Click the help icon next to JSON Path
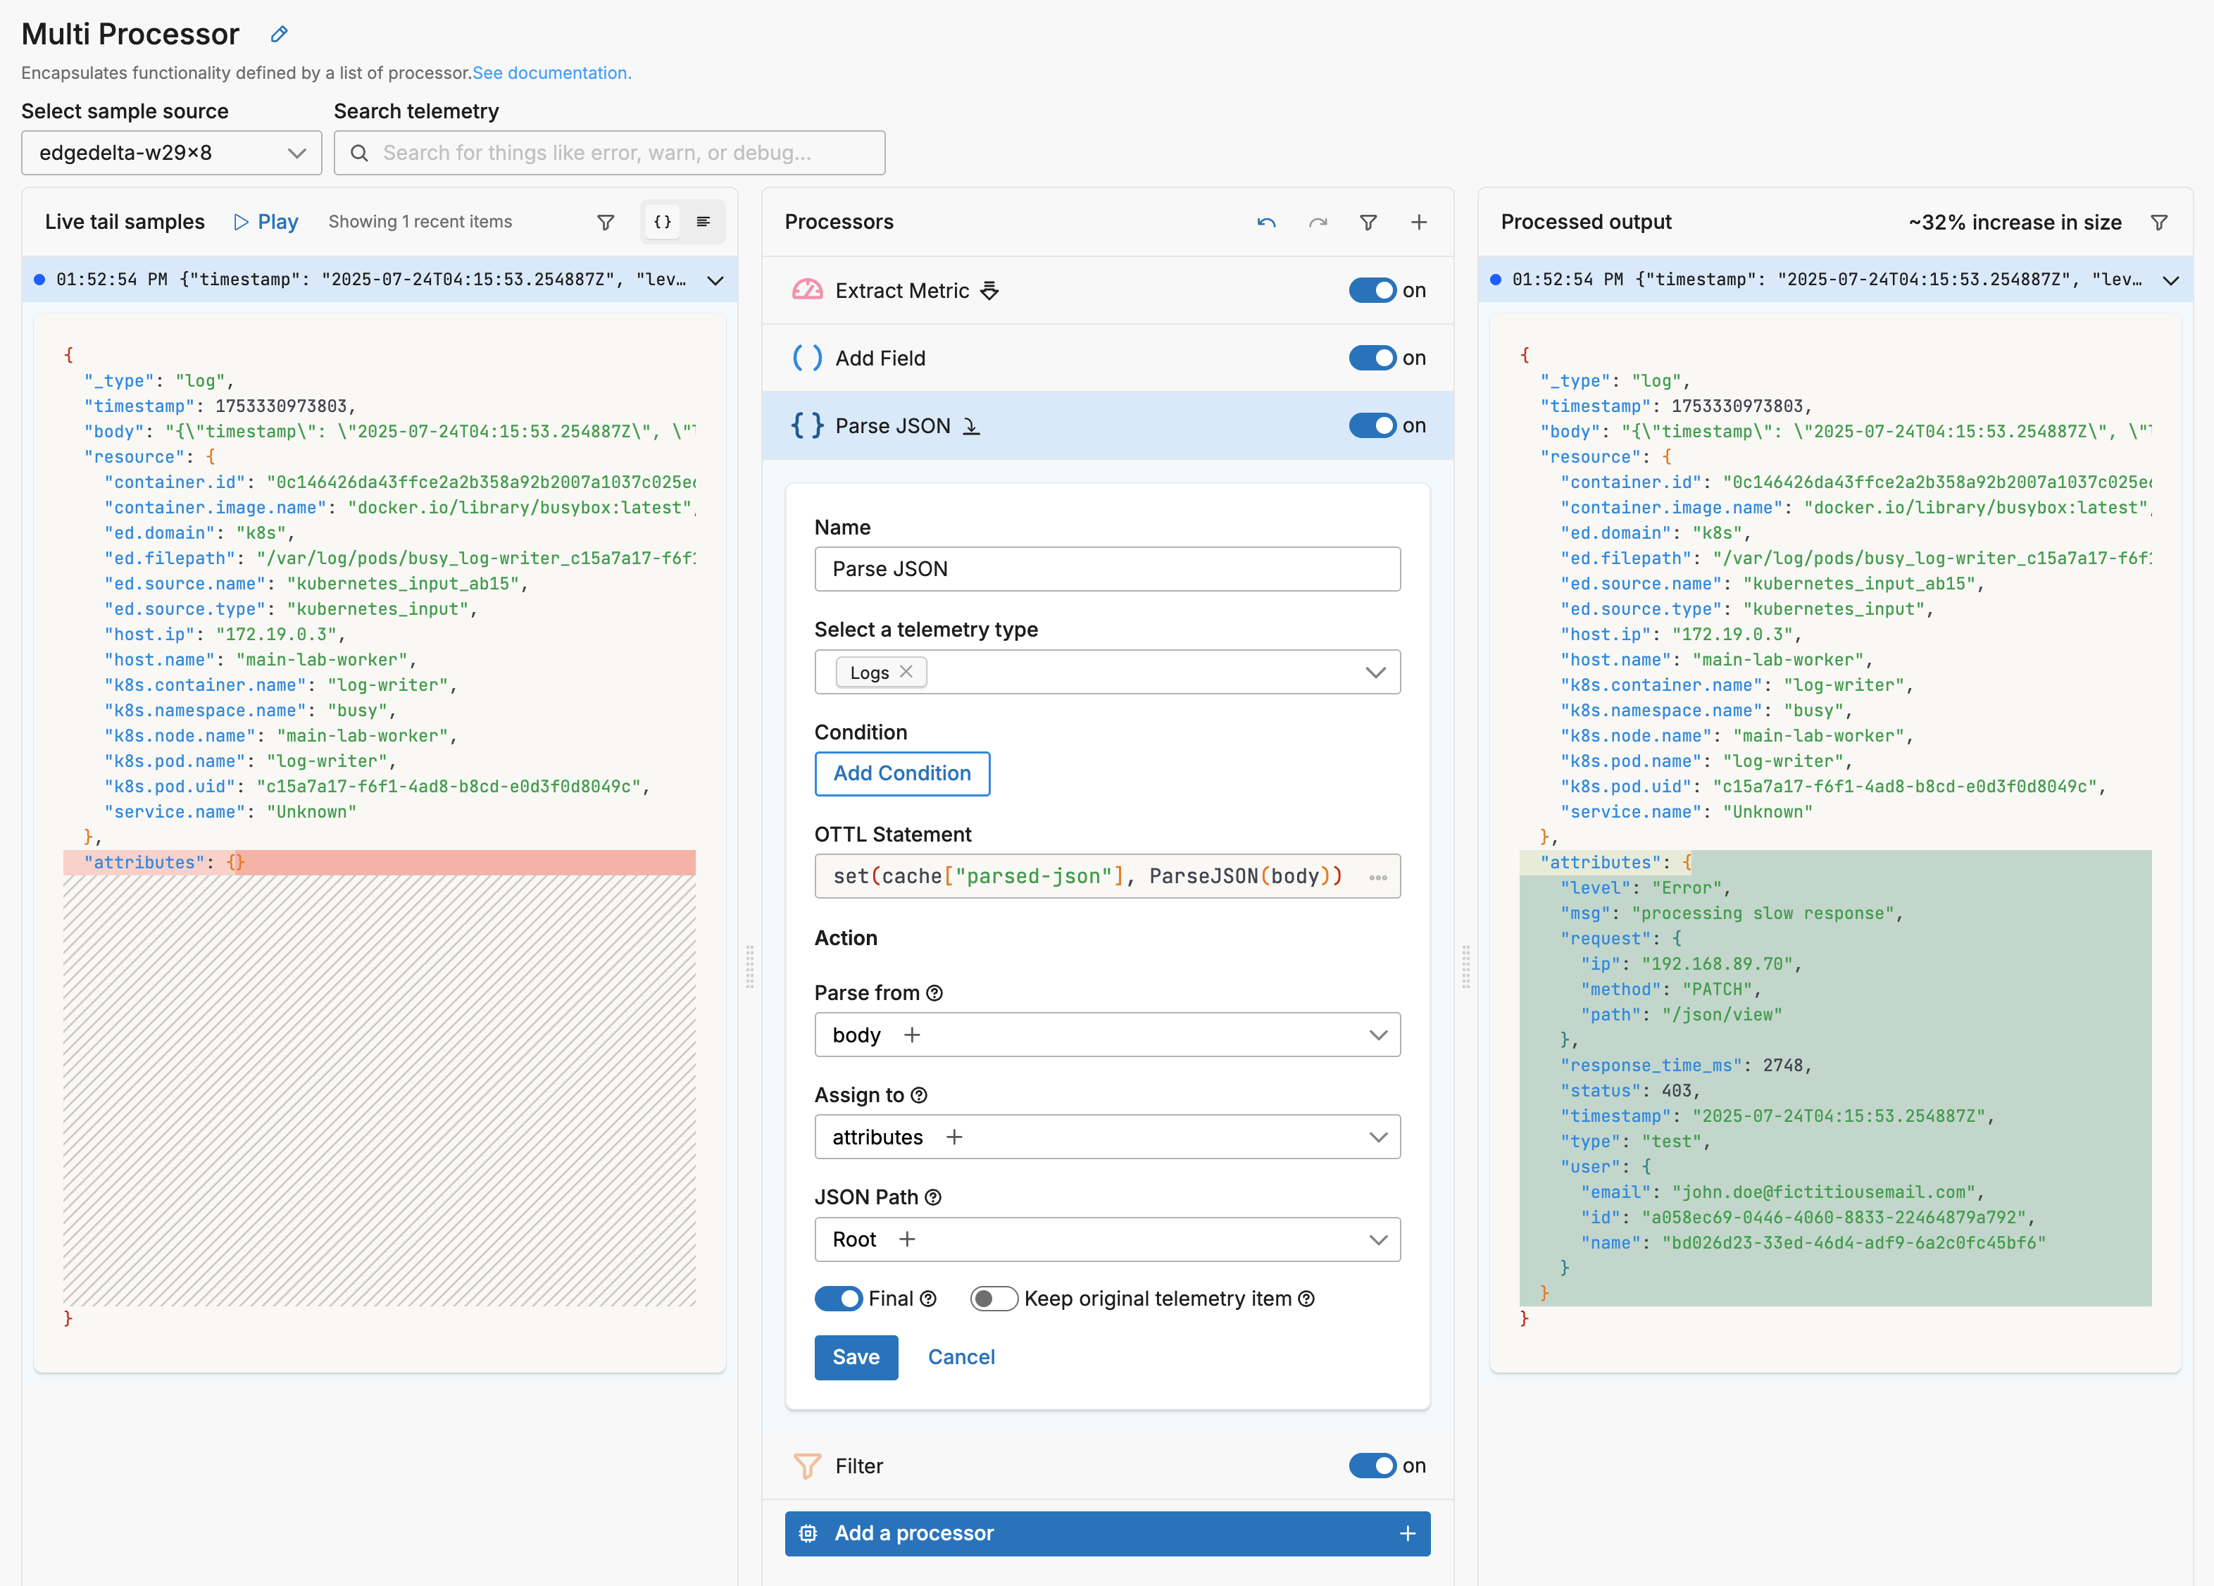Viewport: 2214px width, 1586px height. pyautogui.click(x=933, y=1197)
